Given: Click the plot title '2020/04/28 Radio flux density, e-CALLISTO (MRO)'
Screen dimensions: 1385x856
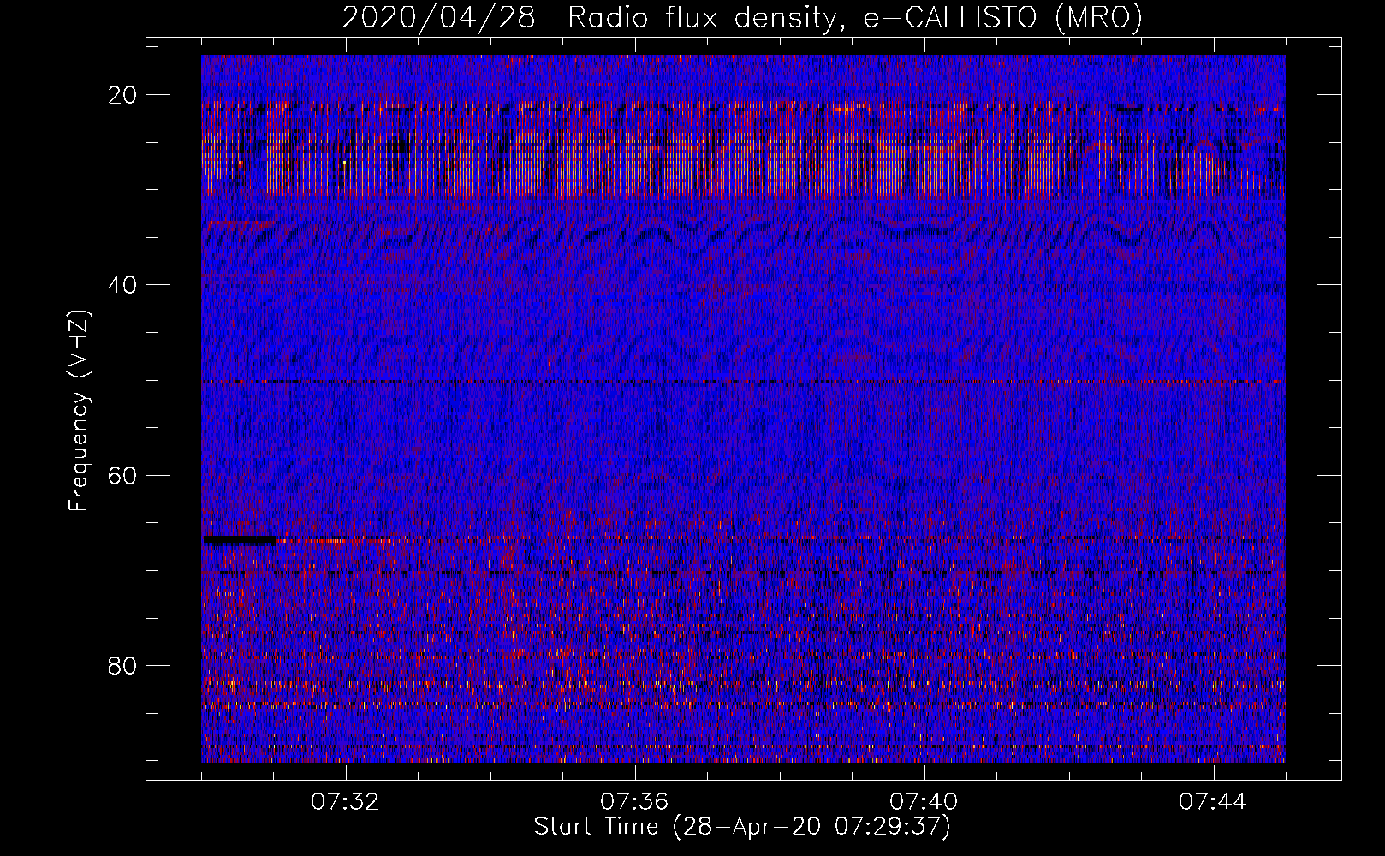Looking at the screenshot, I should (742, 17).
